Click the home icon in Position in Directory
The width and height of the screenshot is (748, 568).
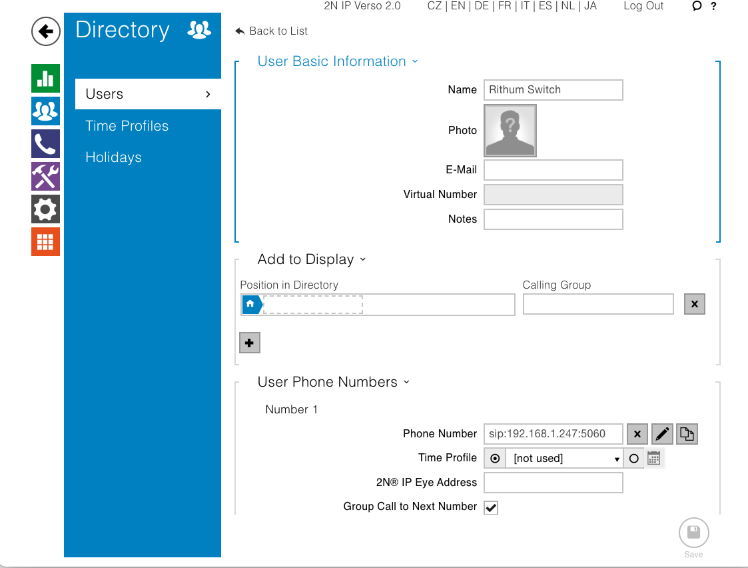251,304
